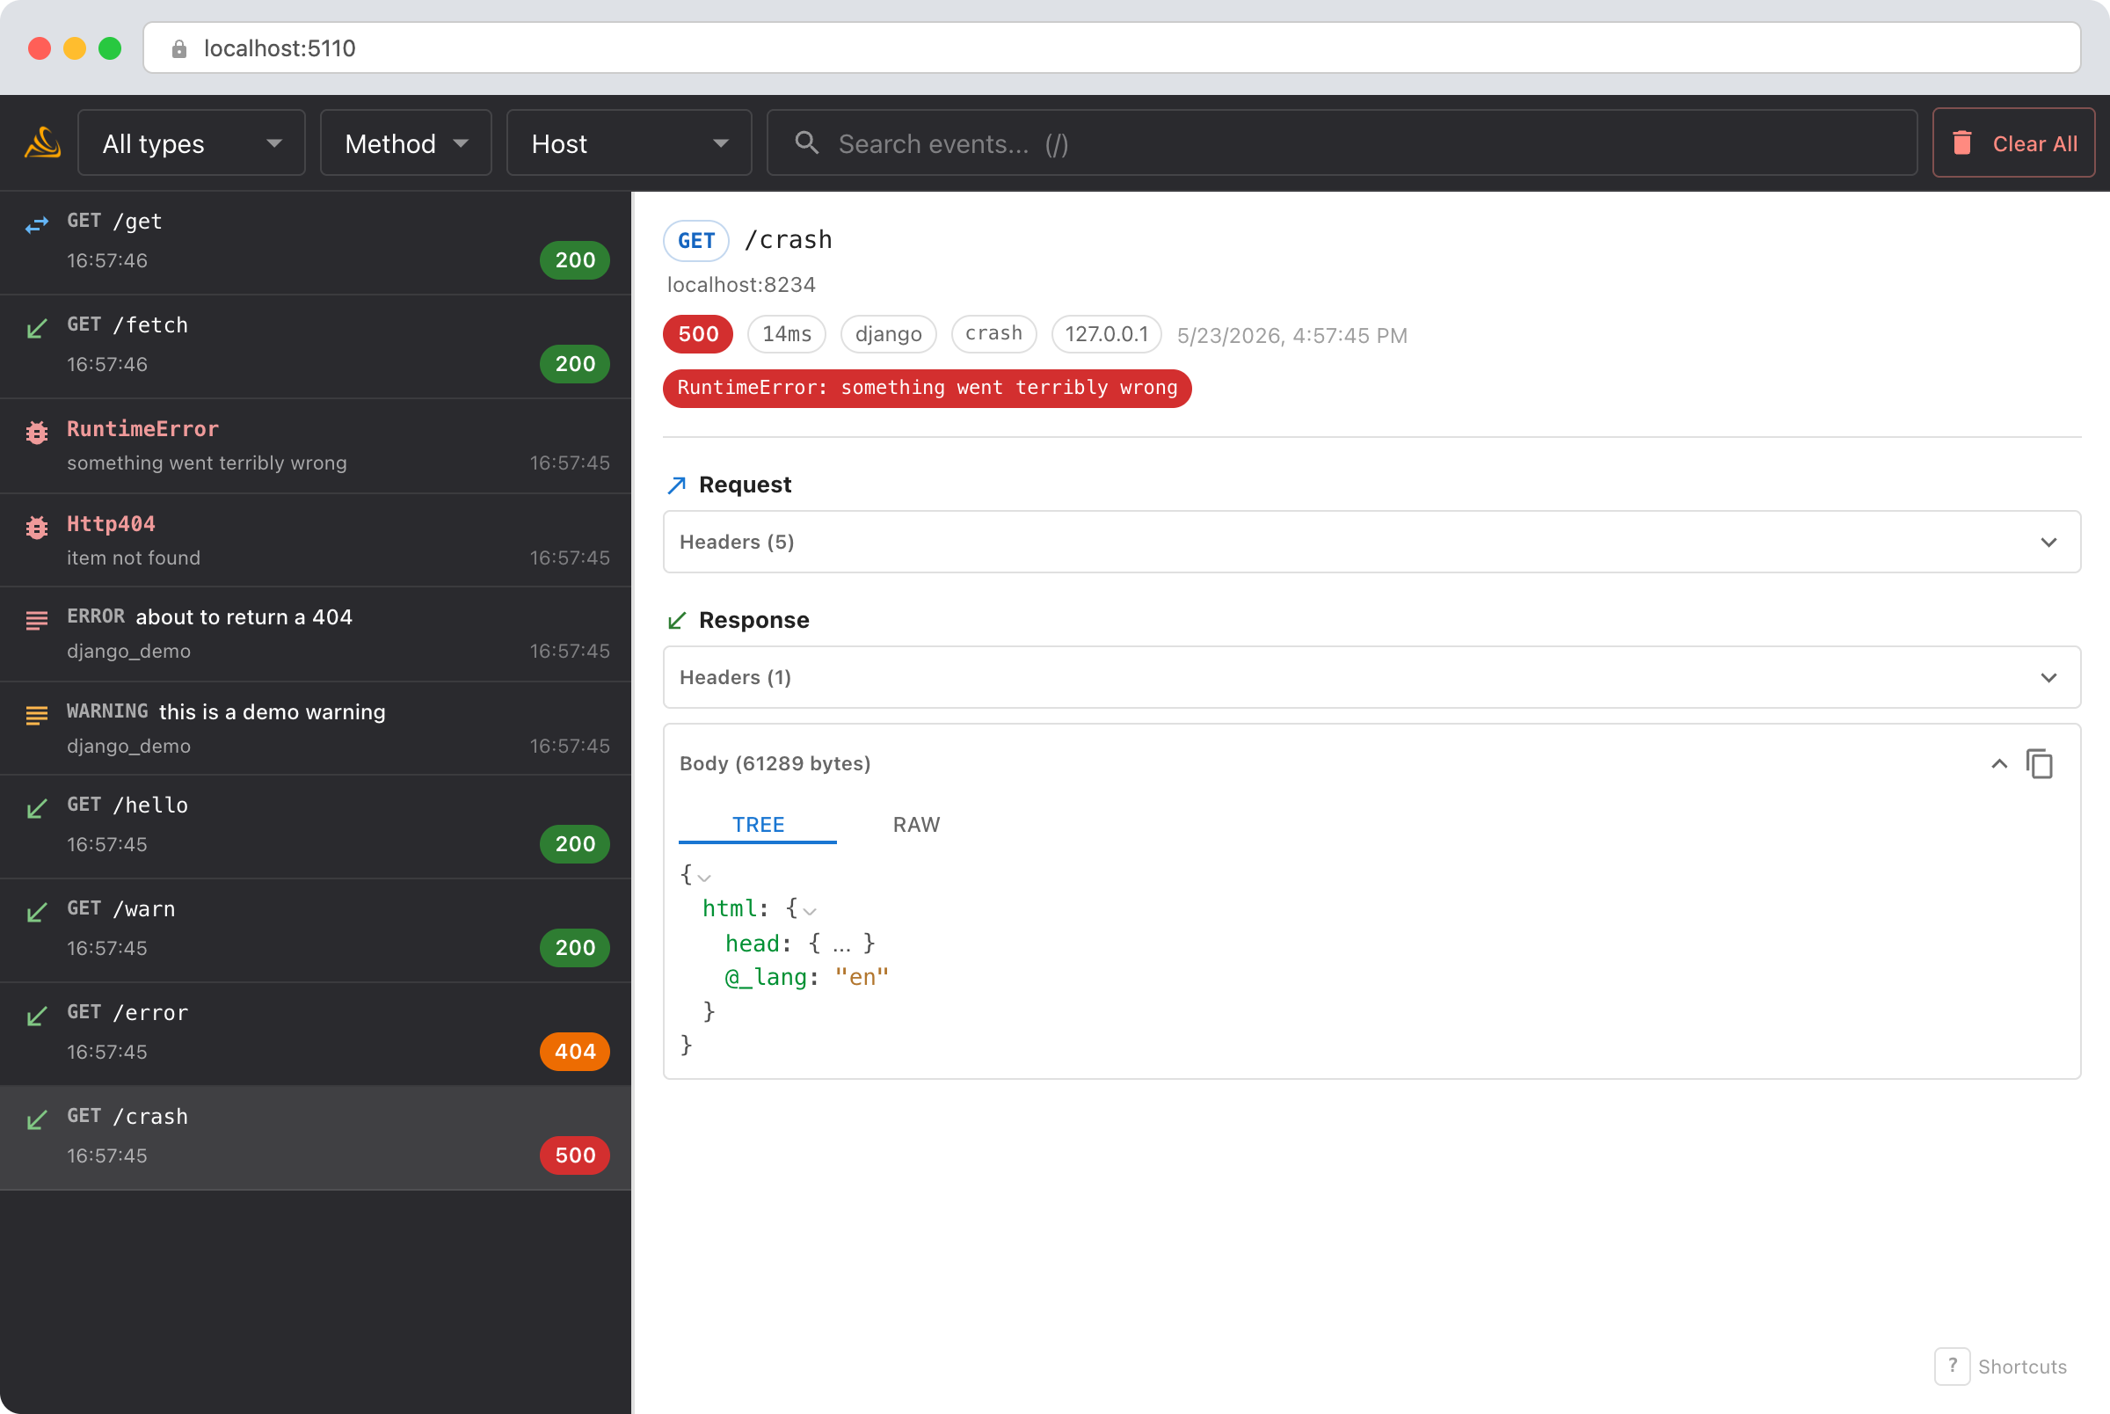The width and height of the screenshot is (2110, 1414).
Task: Click the red log lines icon beside ERROR
Action: coord(37,621)
